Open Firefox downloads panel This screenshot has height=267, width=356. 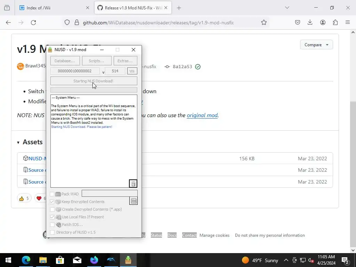[310, 23]
